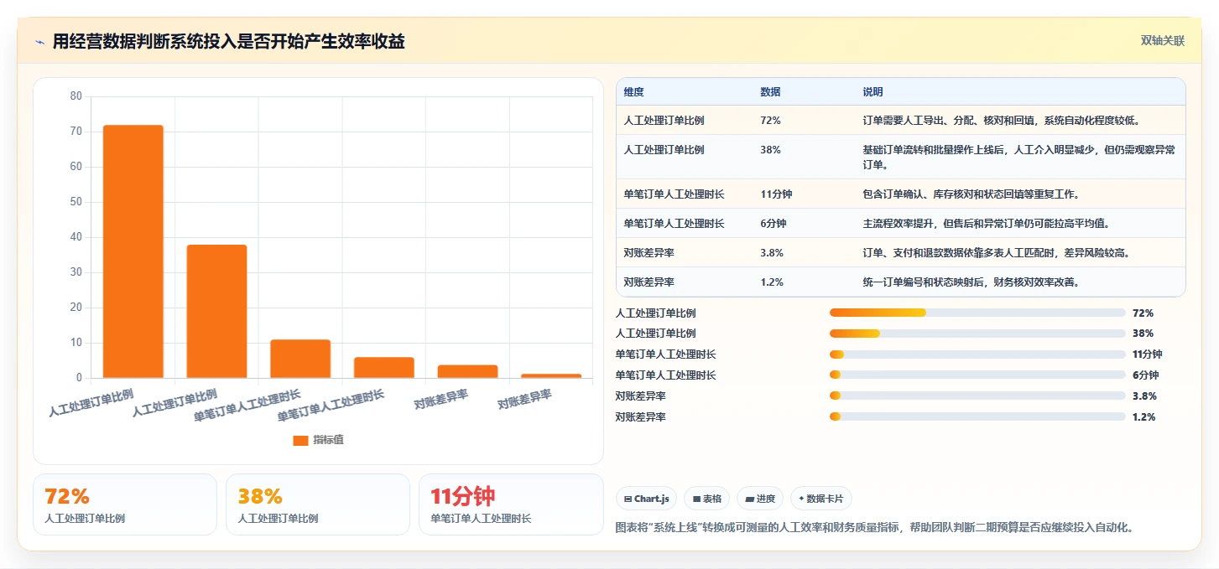Screen dimensions: 1219x569
Task: Click the progress bar showing 38%
Action: (977, 334)
